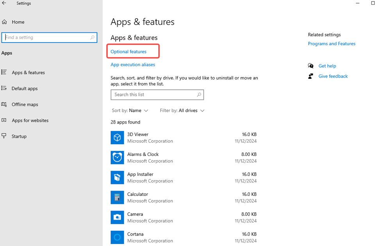
Task: Click the Calculator app icon
Action: (x=117, y=197)
